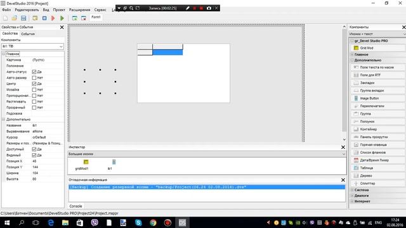The height and width of the screenshot is (228, 406).
Task: Toggle the Прозрачный checkbox
Action: tap(34, 108)
